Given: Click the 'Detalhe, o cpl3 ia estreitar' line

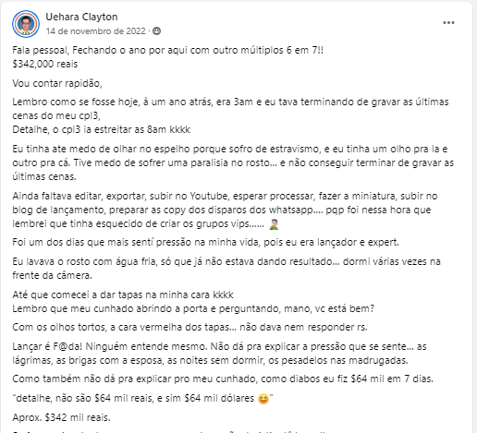Looking at the screenshot, I should [x=102, y=129].
